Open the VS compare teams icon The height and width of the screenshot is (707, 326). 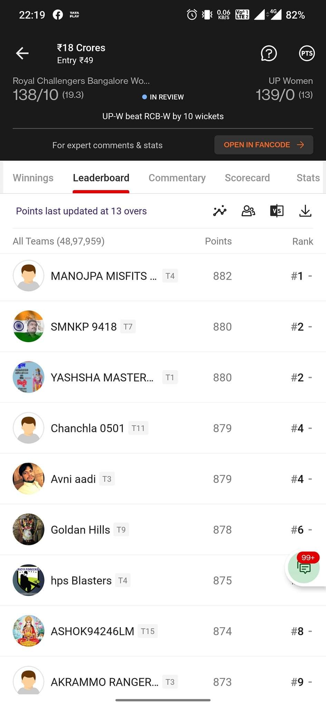point(277,211)
